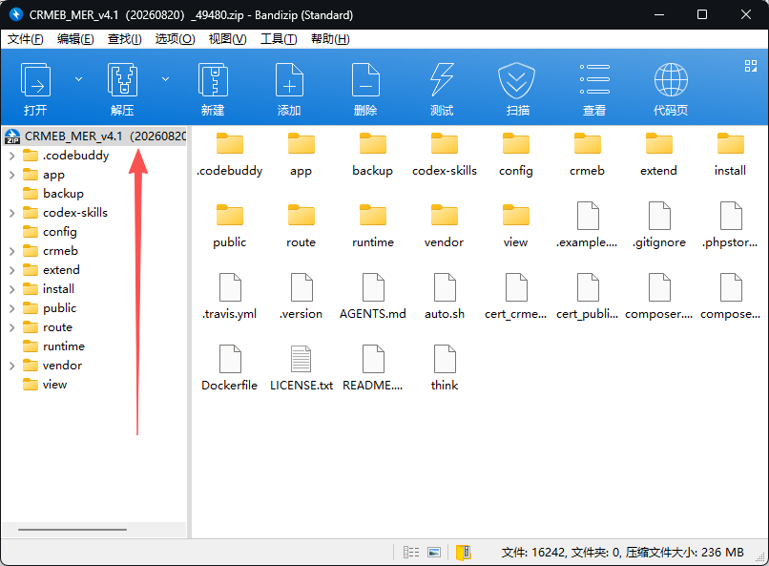The image size is (769, 566).
Task: Open the dropdown arrow beside Open button
Action: (x=78, y=79)
